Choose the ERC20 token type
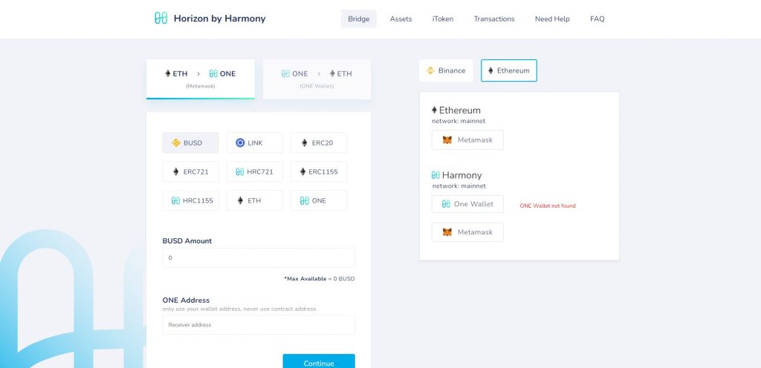Screen dimensions: 761x368 coord(318,143)
